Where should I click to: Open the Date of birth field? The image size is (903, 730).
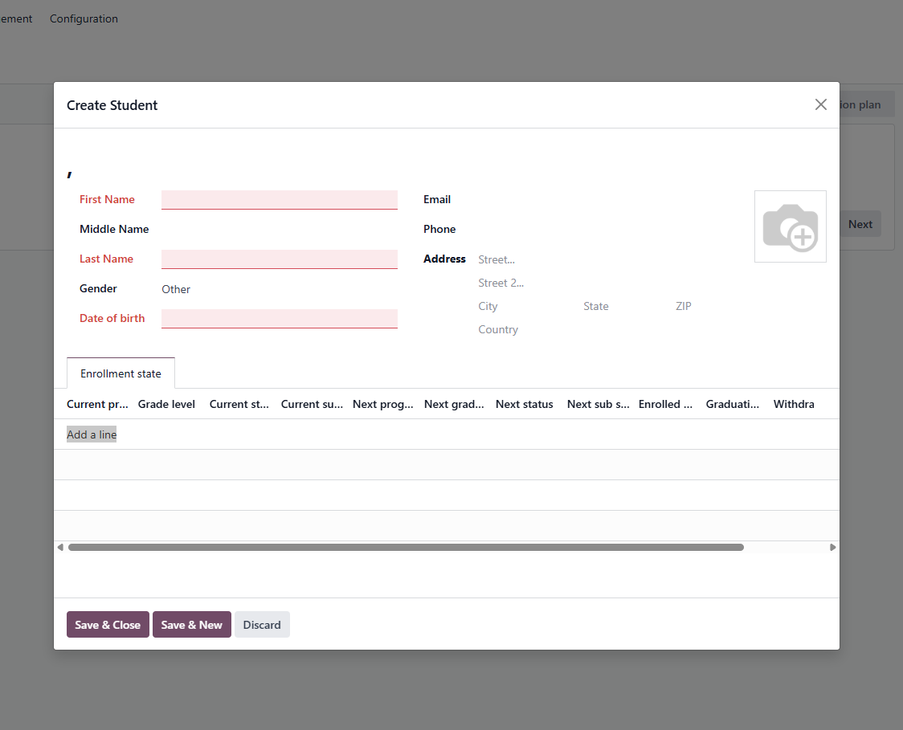pyautogui.click(x=279, y=319)
